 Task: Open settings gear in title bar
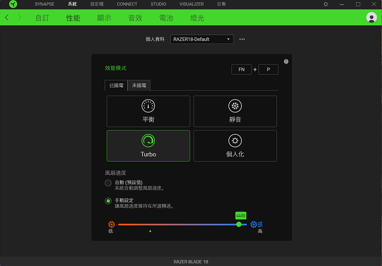point(325,4)
